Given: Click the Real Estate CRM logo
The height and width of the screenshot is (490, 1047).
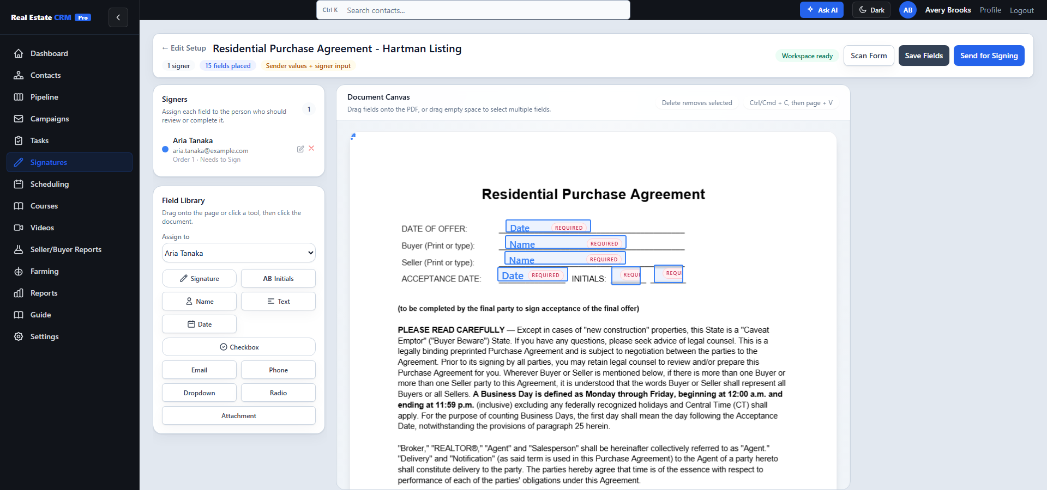Looking at the screenshot, I should coord(51,17).
